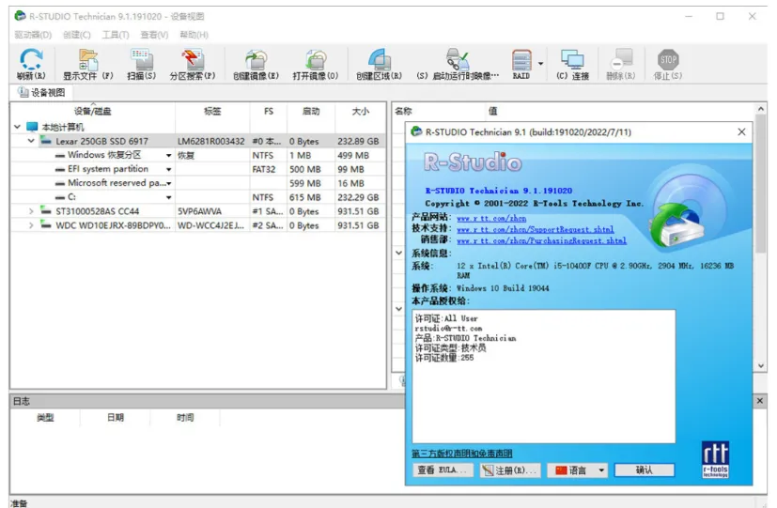Sort by the FS column header
Viewport: 777px width, 508px height.
coord(268,112)
